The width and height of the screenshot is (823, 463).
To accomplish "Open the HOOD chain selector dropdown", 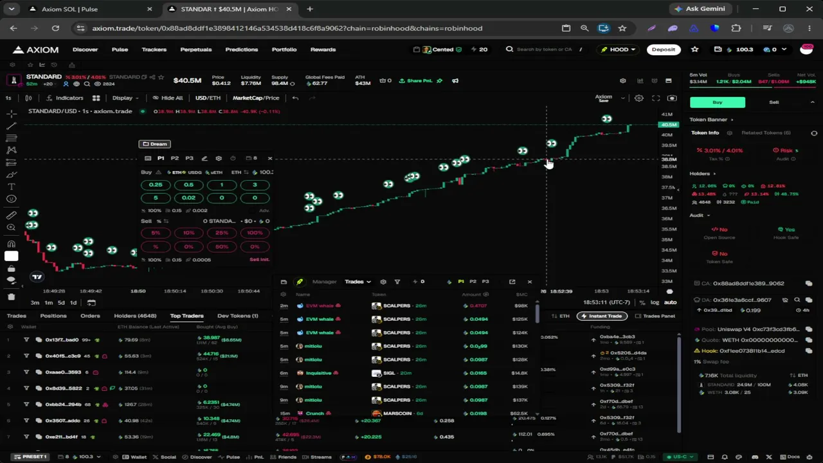I will click(618, 50).
